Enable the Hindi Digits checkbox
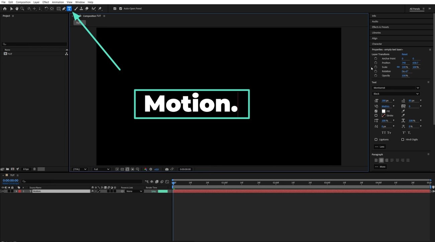 [x=403, y=140]
